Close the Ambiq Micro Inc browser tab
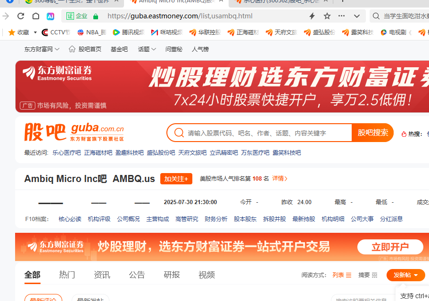Screen dimensions: 429x301 [222, 1]
